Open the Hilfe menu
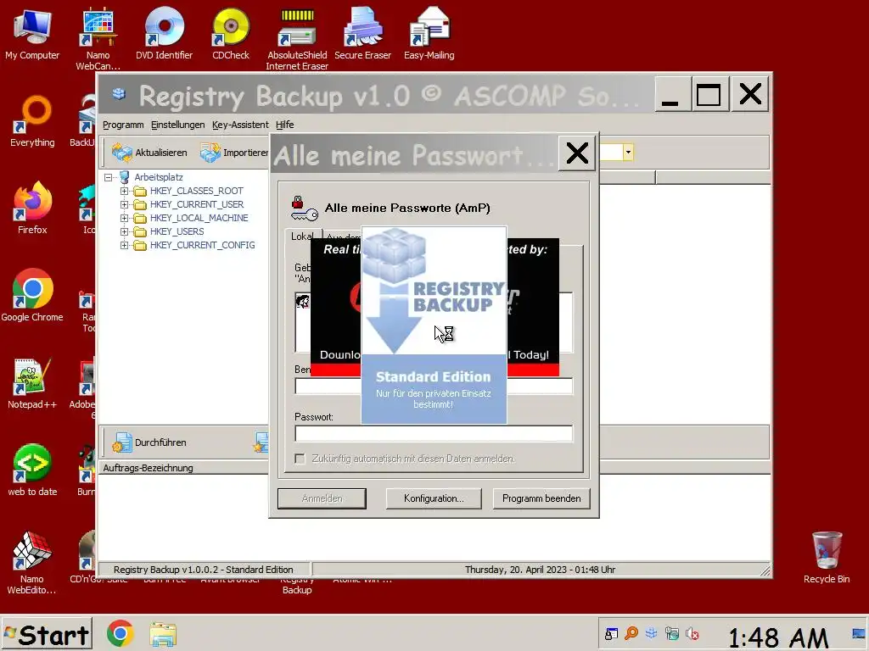869x651 pixels. point(285,125)
